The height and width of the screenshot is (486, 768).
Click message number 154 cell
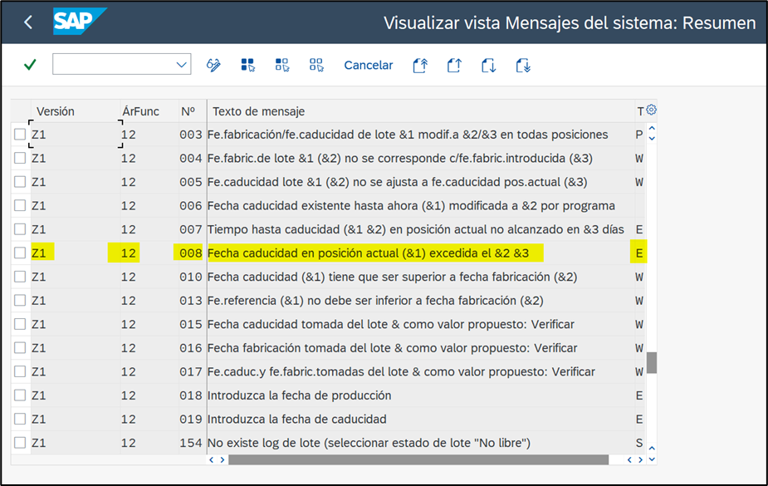tap(190, 443)
